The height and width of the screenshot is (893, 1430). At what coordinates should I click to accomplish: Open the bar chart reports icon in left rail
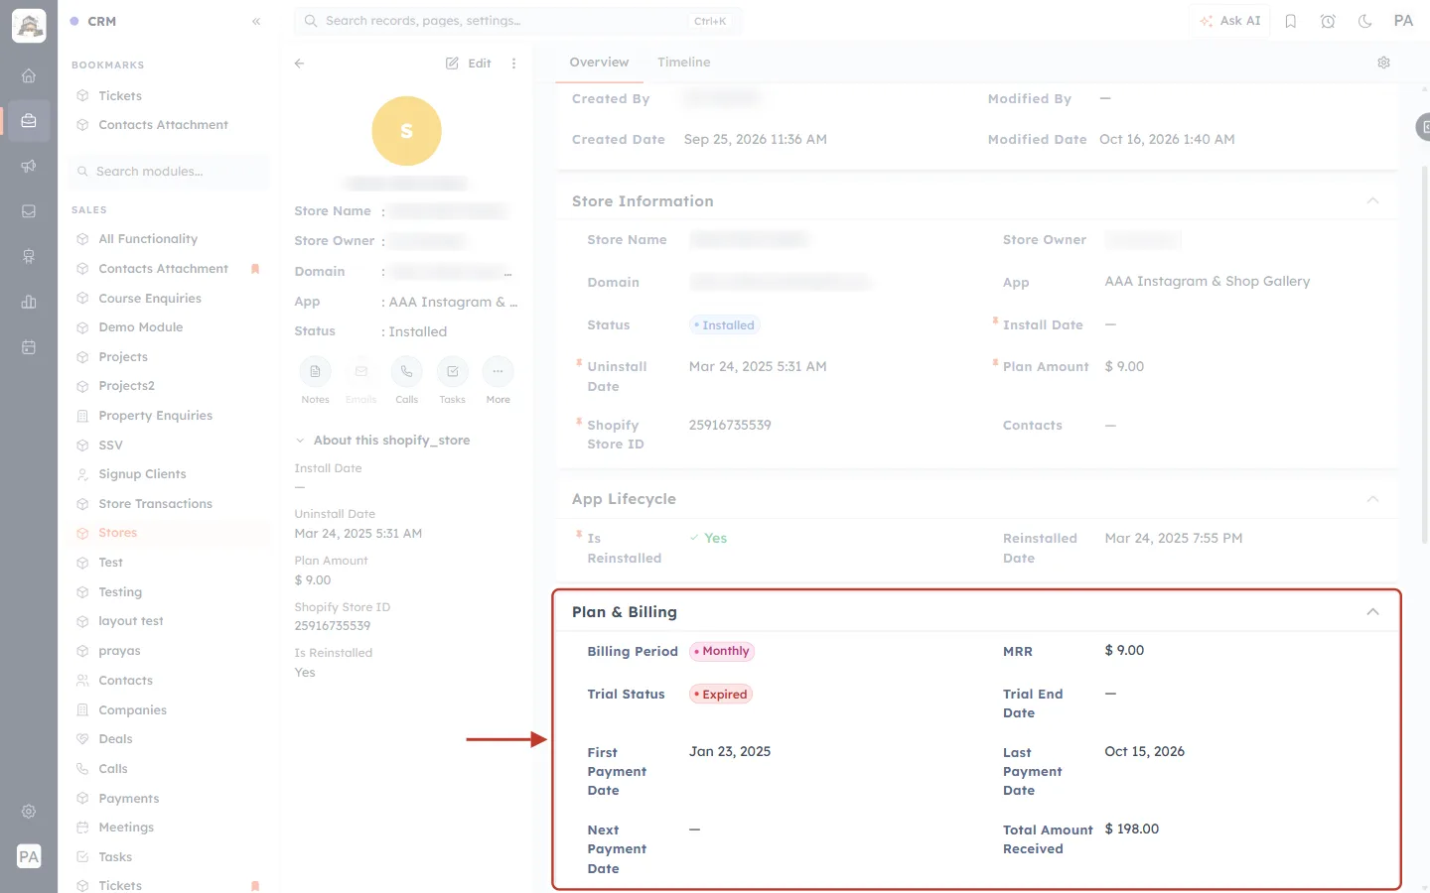(29, 302)
